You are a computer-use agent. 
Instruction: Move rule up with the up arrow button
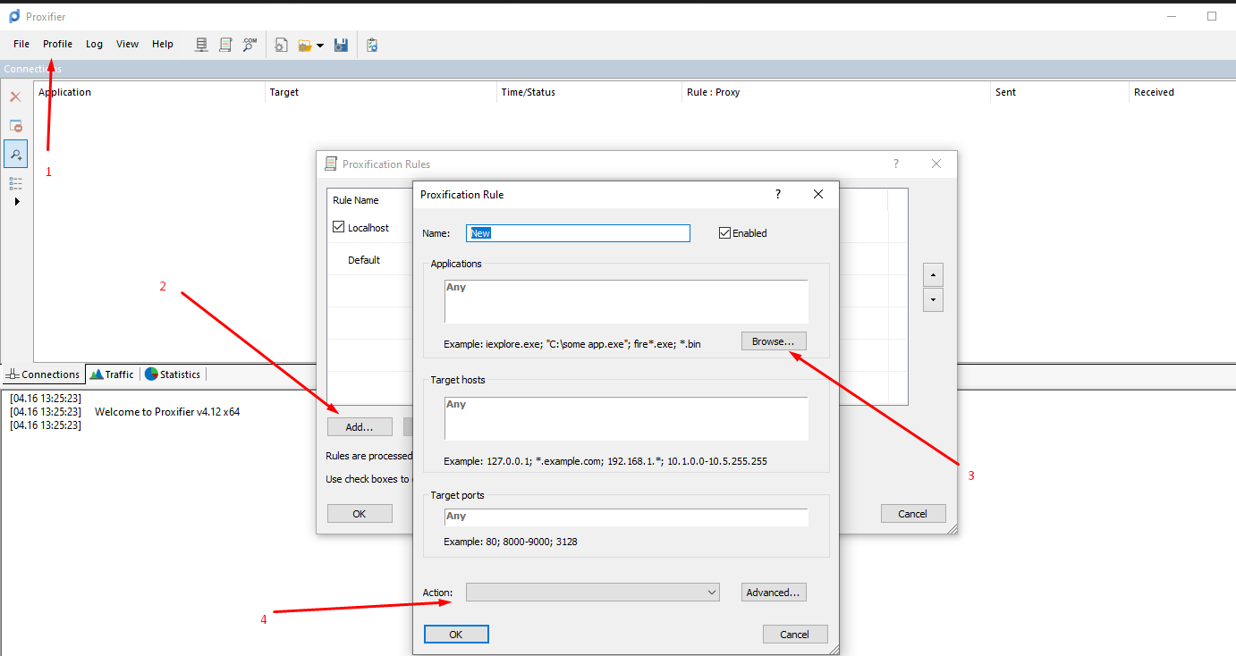pyautogui.click(x=933, y=274)
